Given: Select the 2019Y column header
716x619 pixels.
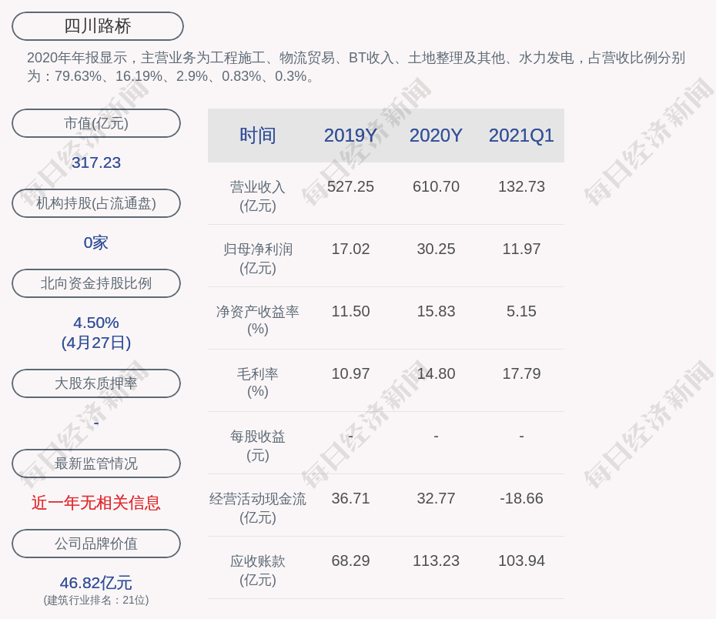Looking at the screenshot, I should 350,136.
